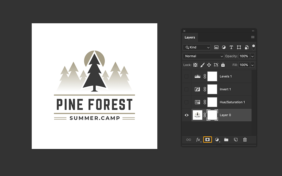Toggle mask link on Levels 1
The width and height of the screenshot is (282, 176).
(x=205, y=76)
